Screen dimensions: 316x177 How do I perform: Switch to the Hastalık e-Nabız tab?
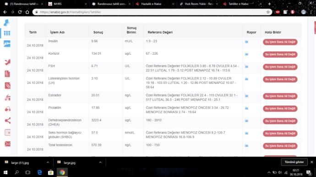[155, 4]
